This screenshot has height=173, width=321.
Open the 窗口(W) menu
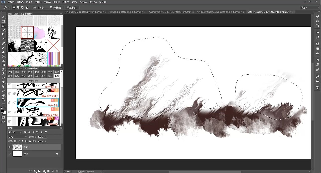point(93,2)
